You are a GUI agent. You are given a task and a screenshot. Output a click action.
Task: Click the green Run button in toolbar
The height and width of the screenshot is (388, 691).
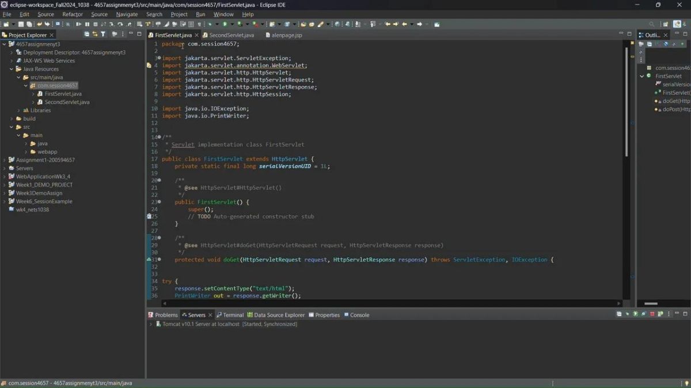(x=225, y=24)
